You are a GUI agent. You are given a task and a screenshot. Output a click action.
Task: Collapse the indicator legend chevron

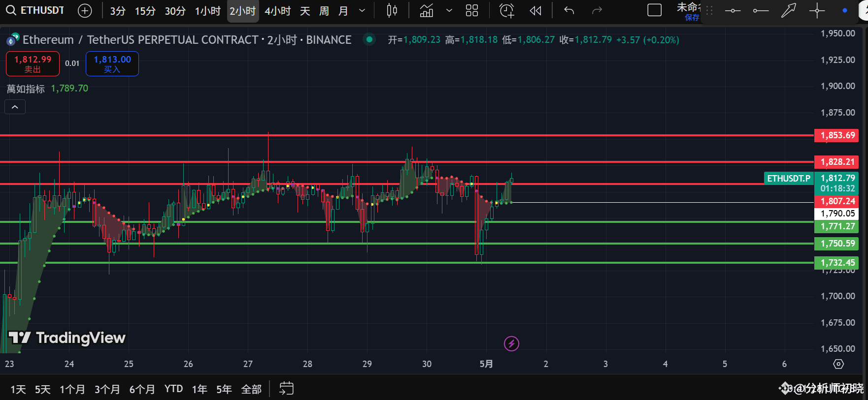15,107
